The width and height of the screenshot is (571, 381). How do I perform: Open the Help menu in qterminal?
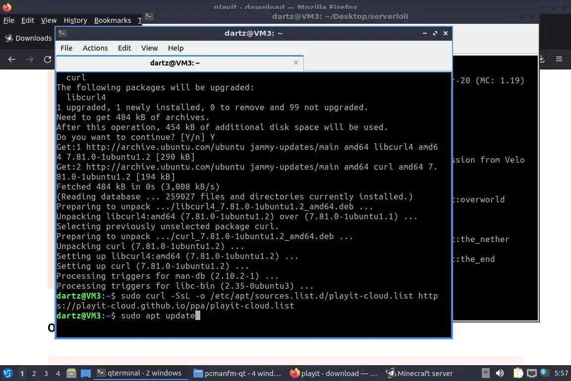tap(175, 48)
